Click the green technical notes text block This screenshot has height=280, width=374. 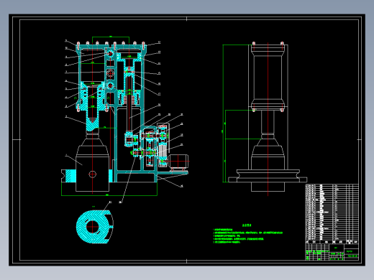(247, 234)
